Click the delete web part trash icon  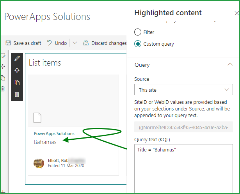click(17, 94)
